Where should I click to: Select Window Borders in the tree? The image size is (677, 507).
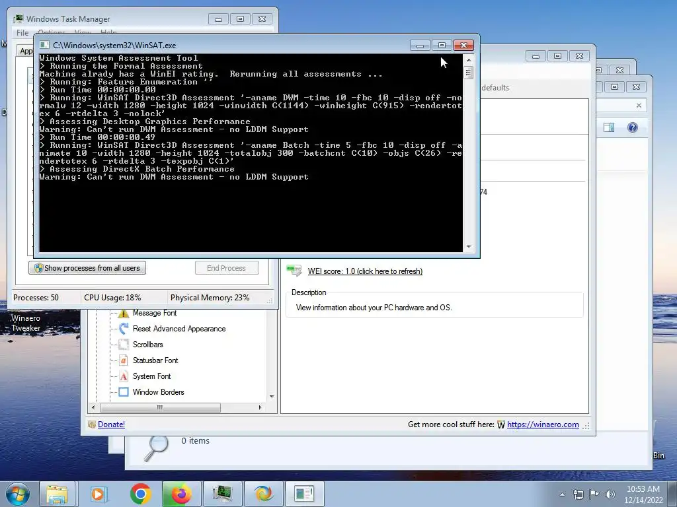coord(159,392)
